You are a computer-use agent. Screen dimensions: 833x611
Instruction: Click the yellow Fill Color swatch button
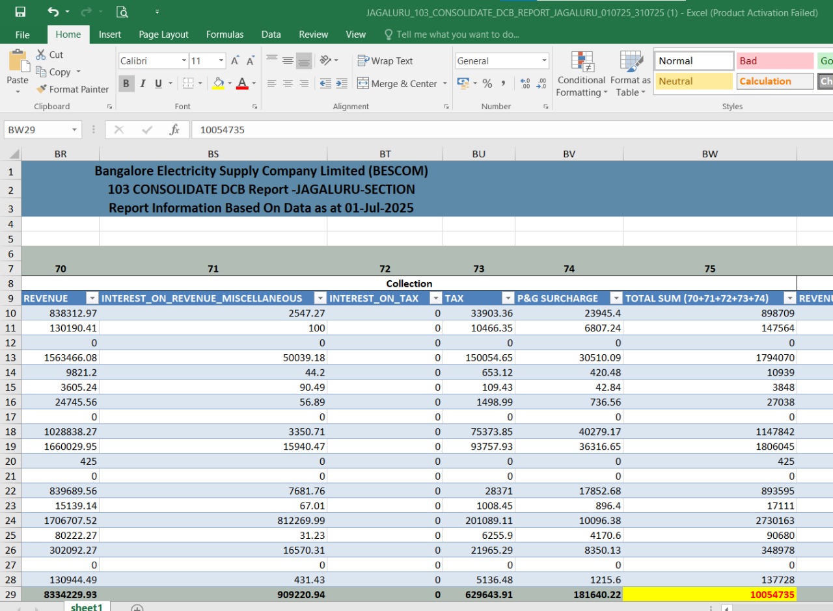point(218,83)
